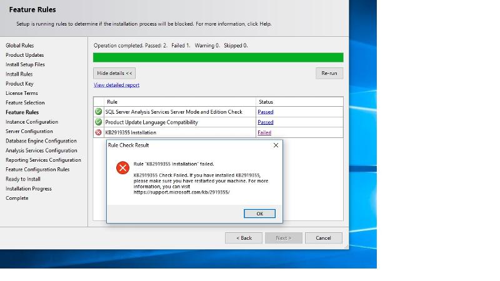The width and height of the screenshot is (500, 281).
Task: Select Product Updates step in sidebar
Action: (x=24, y=55)
